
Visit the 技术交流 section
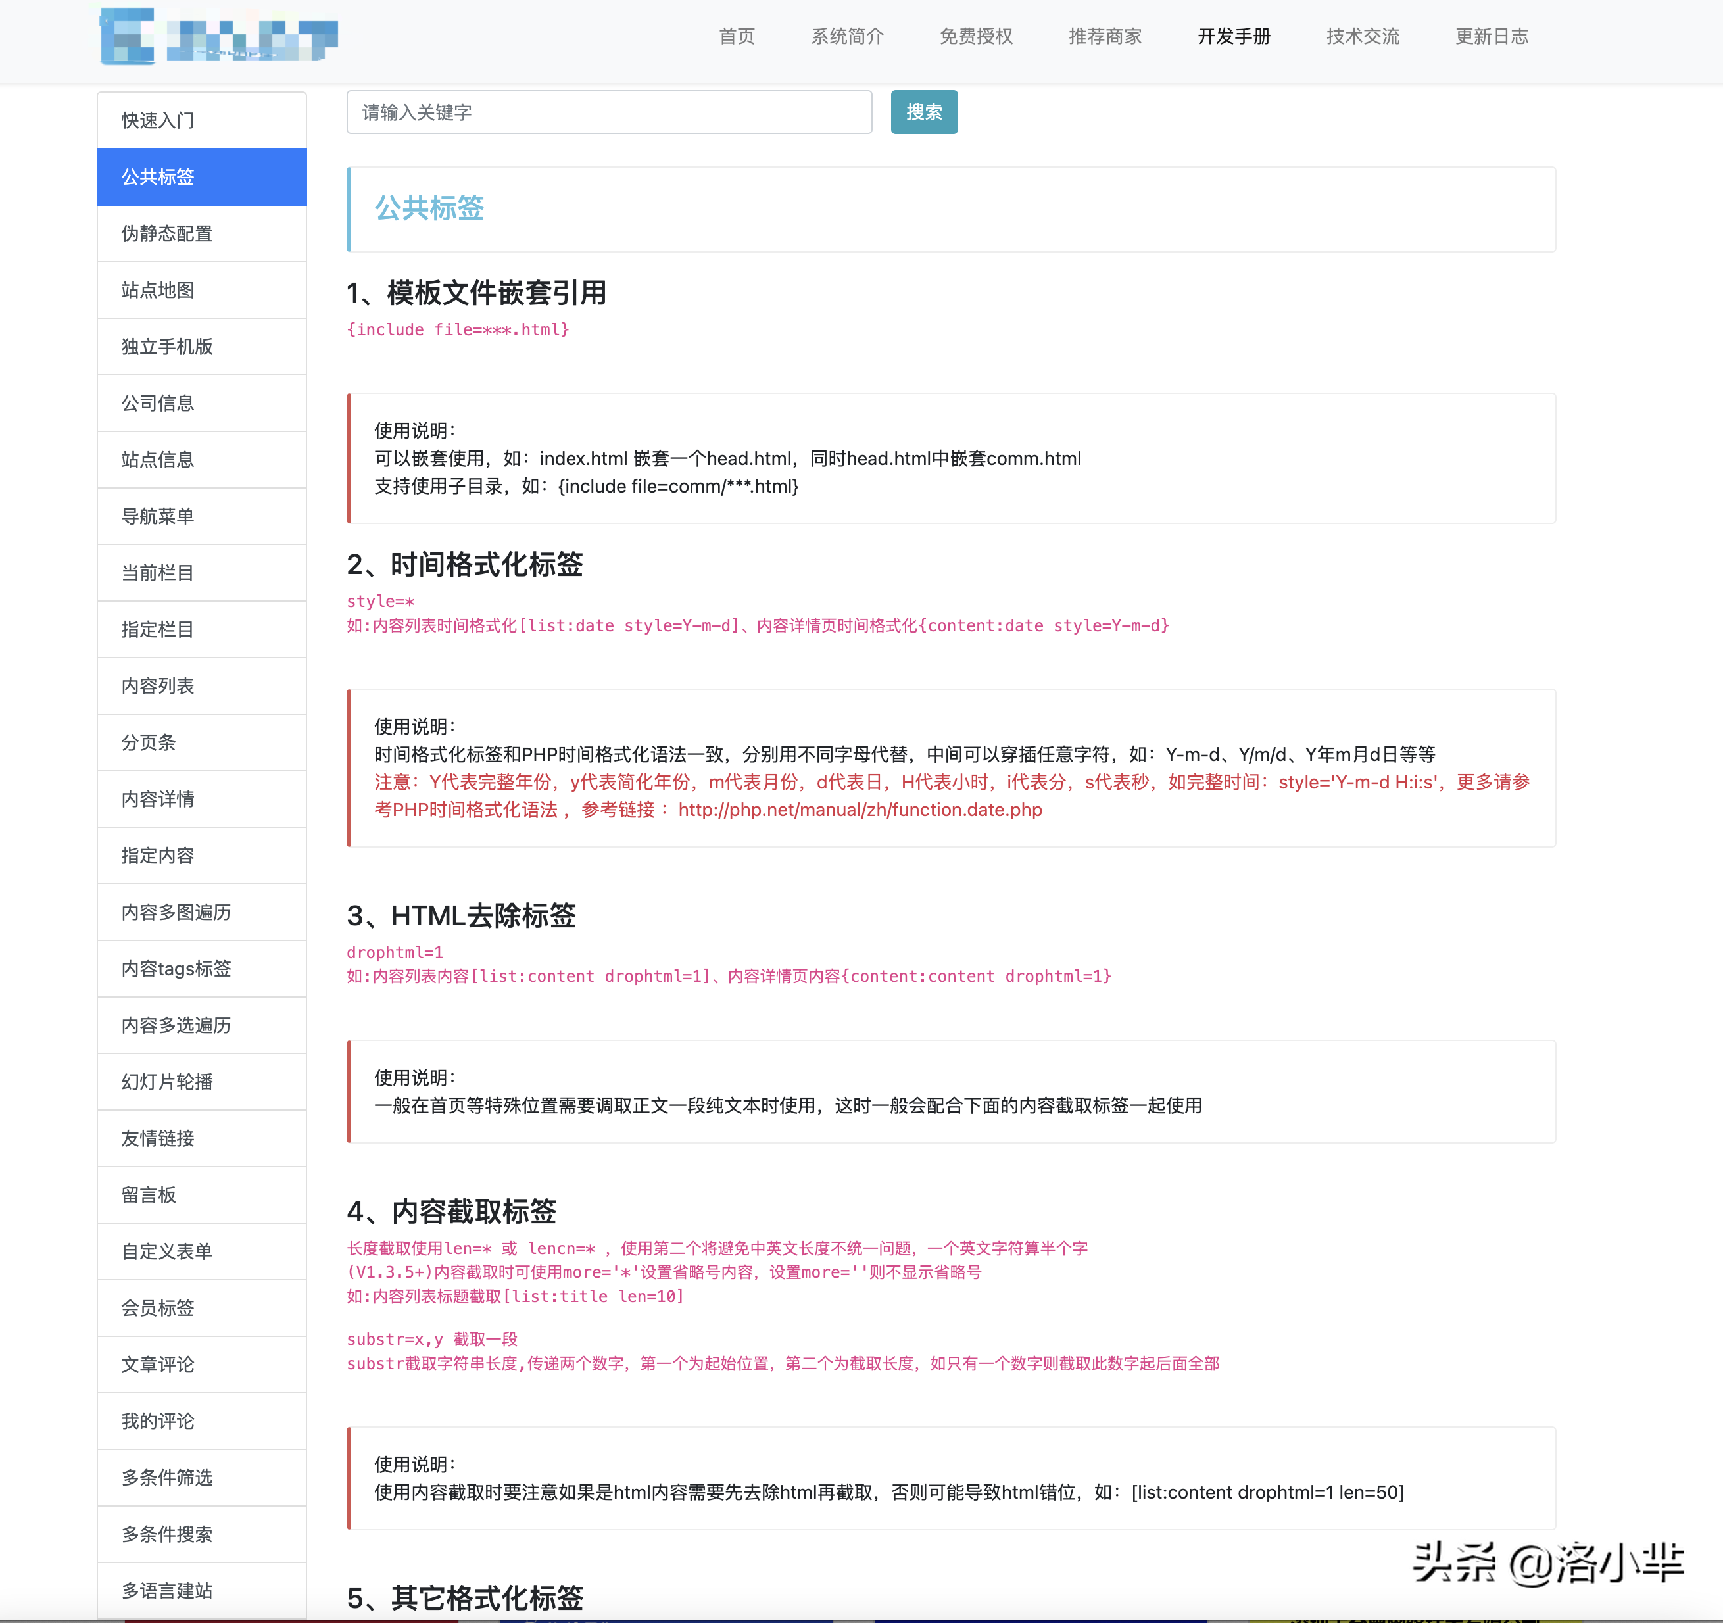click(1363, 36)
